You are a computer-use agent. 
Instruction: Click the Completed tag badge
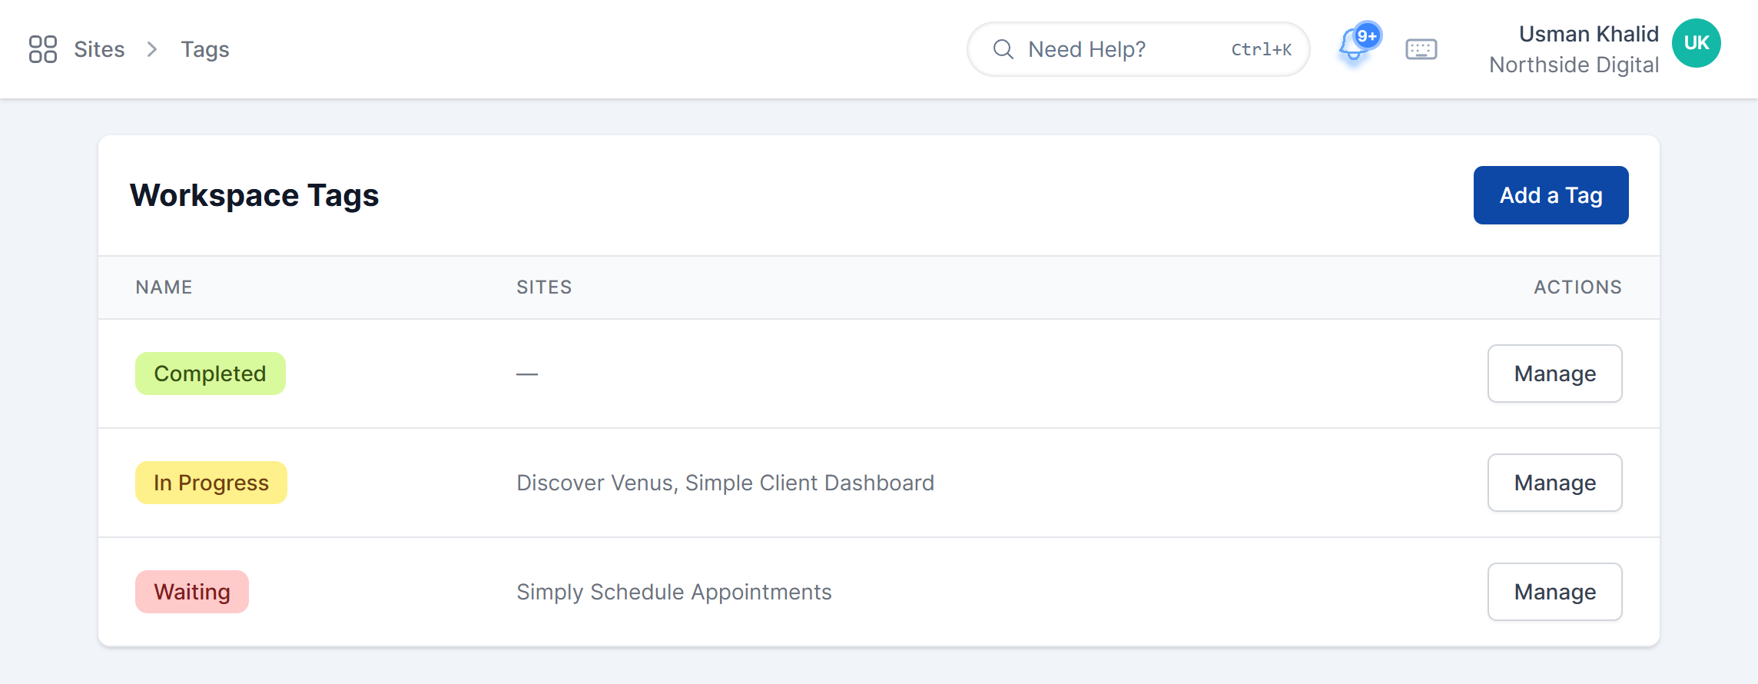tap(210, 374)
